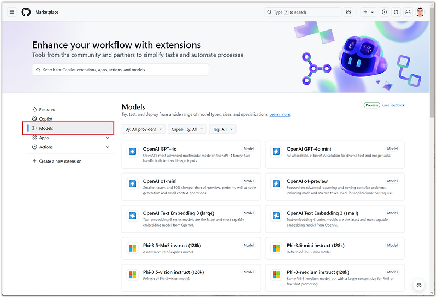Viewport: 437px width, 298px height.
Task: Click the GitHub Octocat logo
Action: [x=26, y=12]
